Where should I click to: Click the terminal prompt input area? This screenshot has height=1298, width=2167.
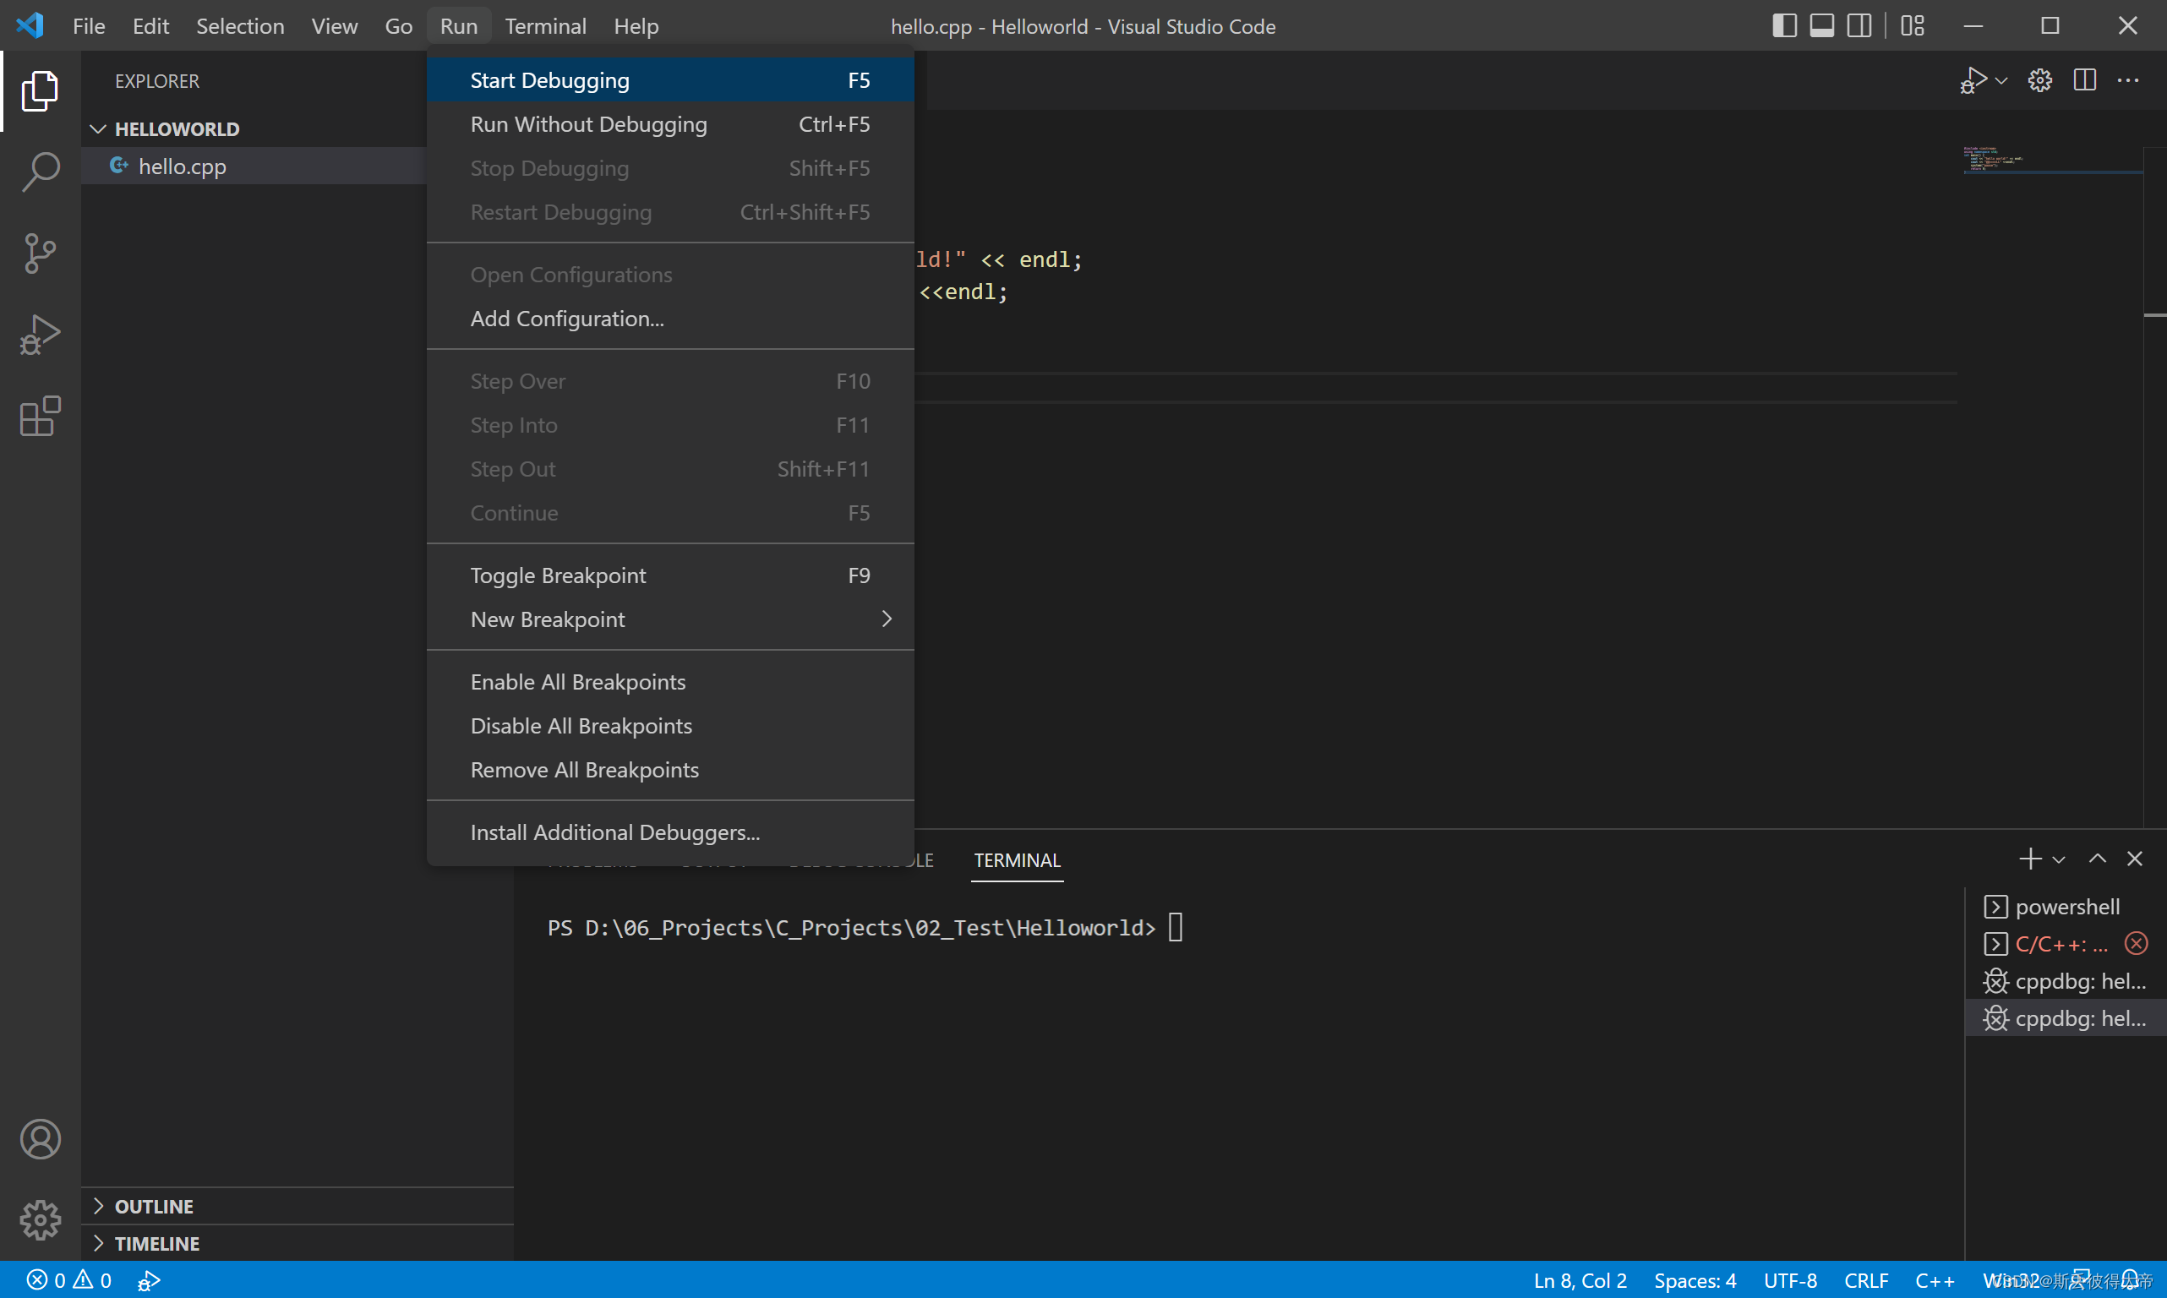[1176, 927]
